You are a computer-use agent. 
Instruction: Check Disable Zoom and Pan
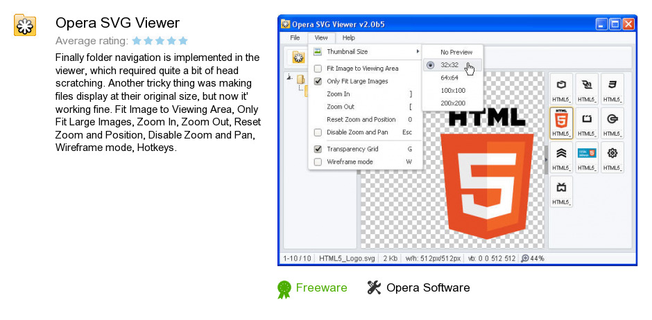tap(318, 132)
